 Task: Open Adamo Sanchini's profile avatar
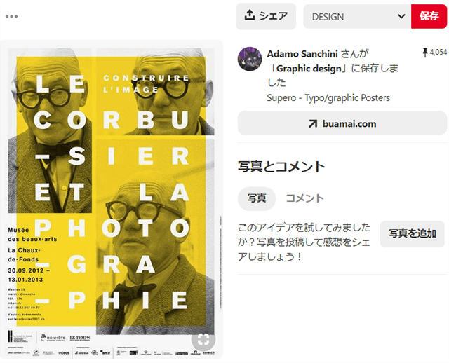coord(250,59)
